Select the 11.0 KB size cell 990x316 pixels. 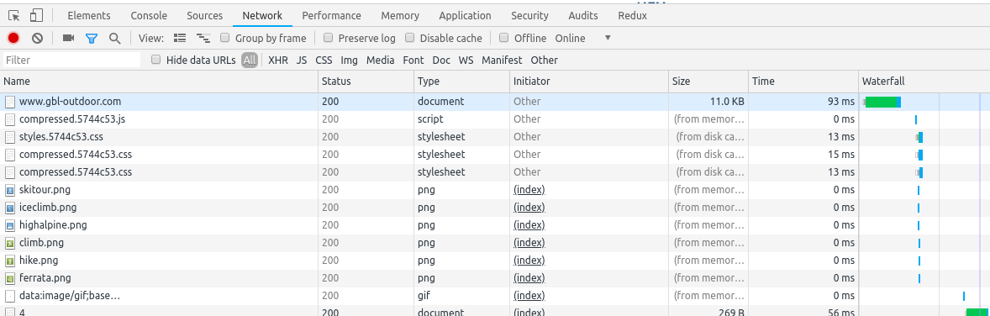click(x=708, y=102)
